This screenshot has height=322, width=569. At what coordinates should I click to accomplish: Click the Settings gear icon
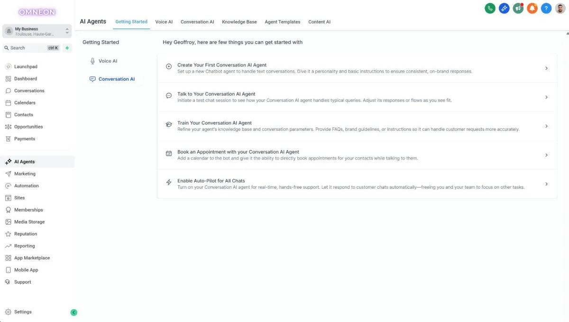point(8,312)
